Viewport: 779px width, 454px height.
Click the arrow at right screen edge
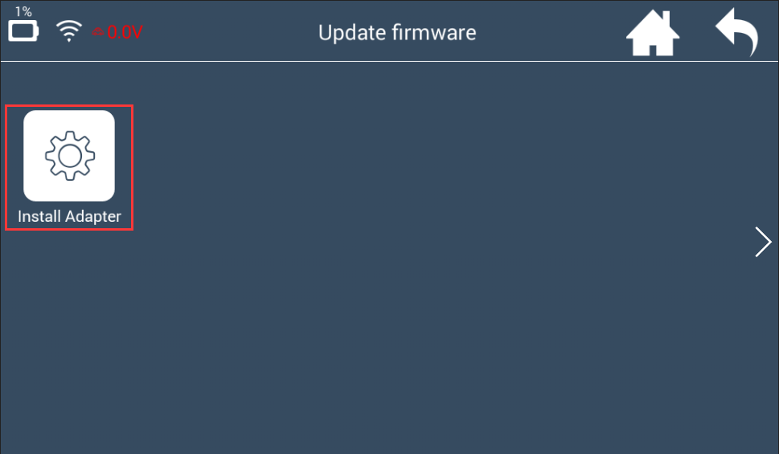click(x=763, y=242)
